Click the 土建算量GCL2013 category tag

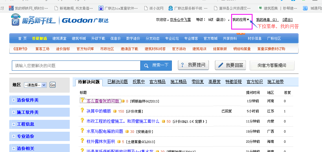pos(141,142)
